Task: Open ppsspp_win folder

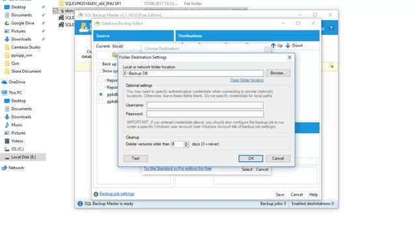Action: (22, 55)
